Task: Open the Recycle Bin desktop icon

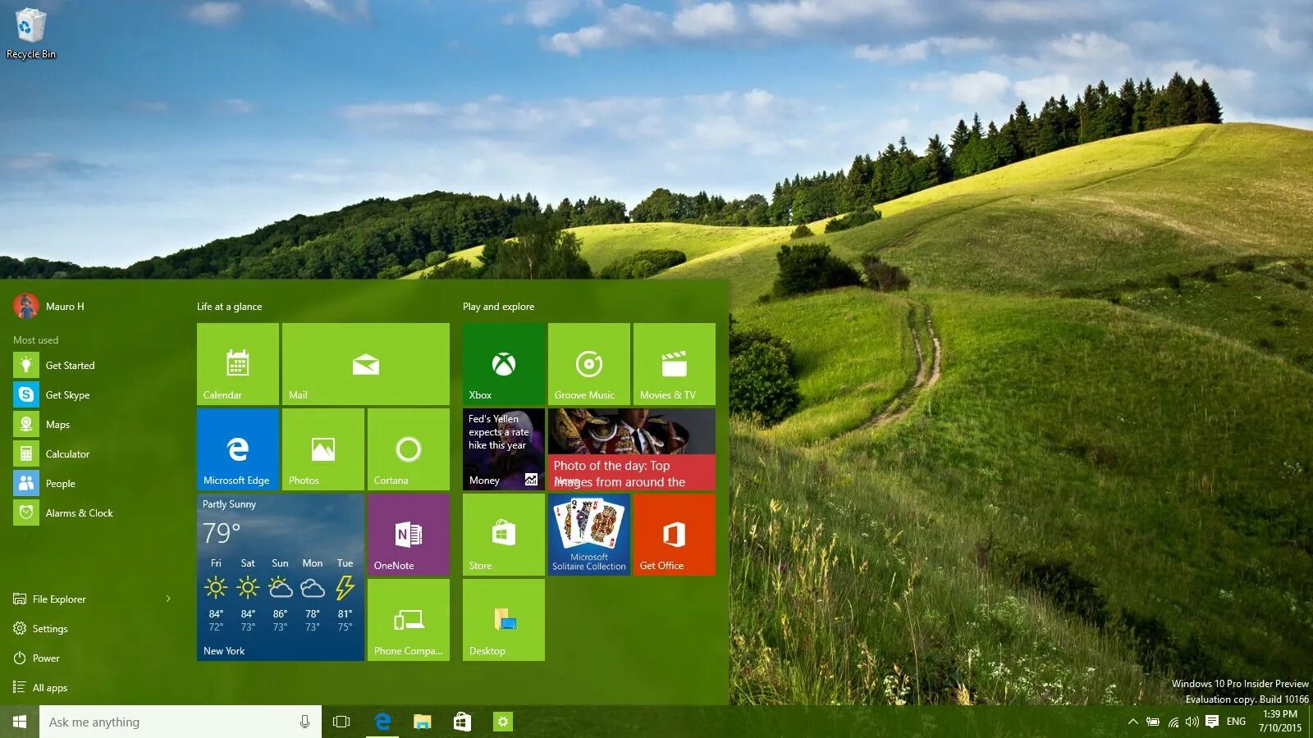Action: 30,34
